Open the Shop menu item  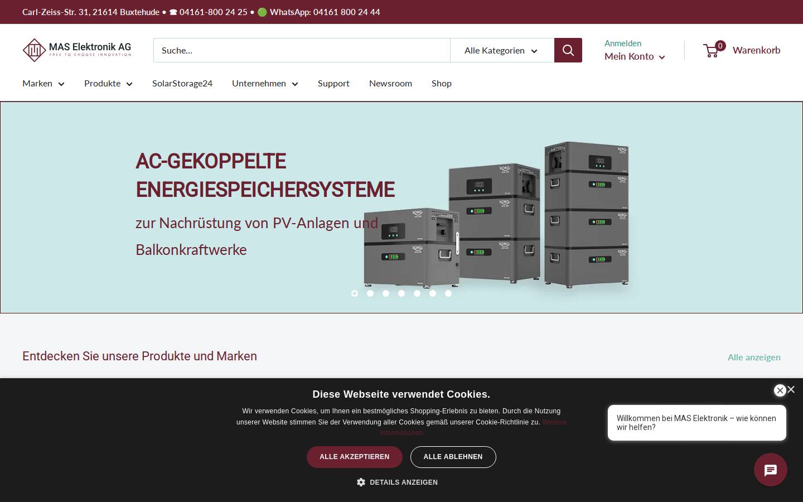442,84
